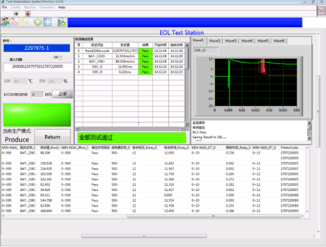Click the 12.450 value in history table
Viewport: 326px width, 247px height.
[169, 211]
